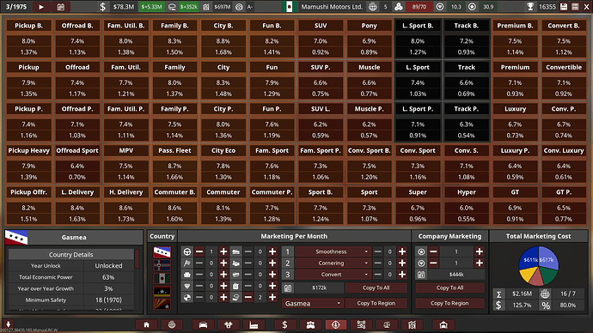593x333 pixels.
Task: Select the green-white-green country flag
Action: pos(162,278)
